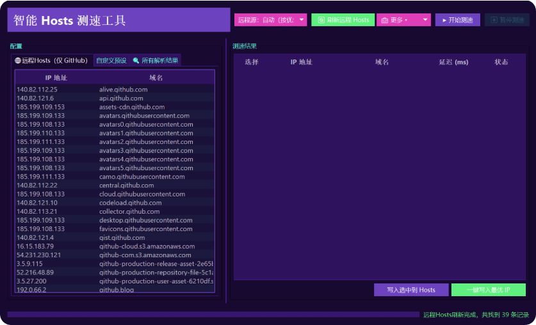
Task: Click the 选择 column header in results
Action: click(x=252, y=62)
